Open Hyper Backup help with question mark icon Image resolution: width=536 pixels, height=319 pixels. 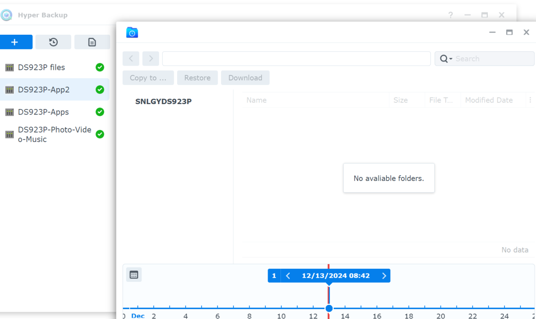pos(450,15)
